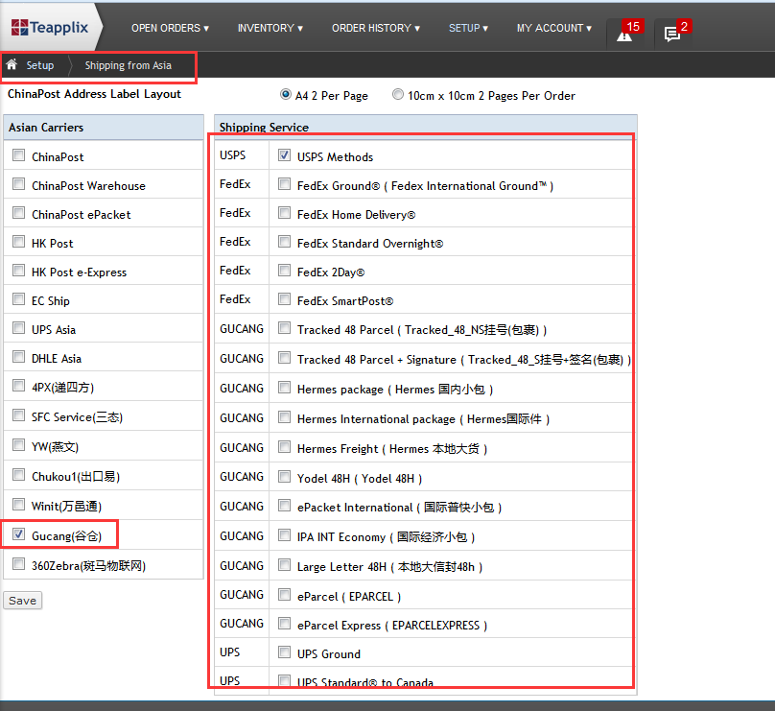Tick FedEx Home Delivery checkbox
775x711 pixels.
(x=284, y=213)
